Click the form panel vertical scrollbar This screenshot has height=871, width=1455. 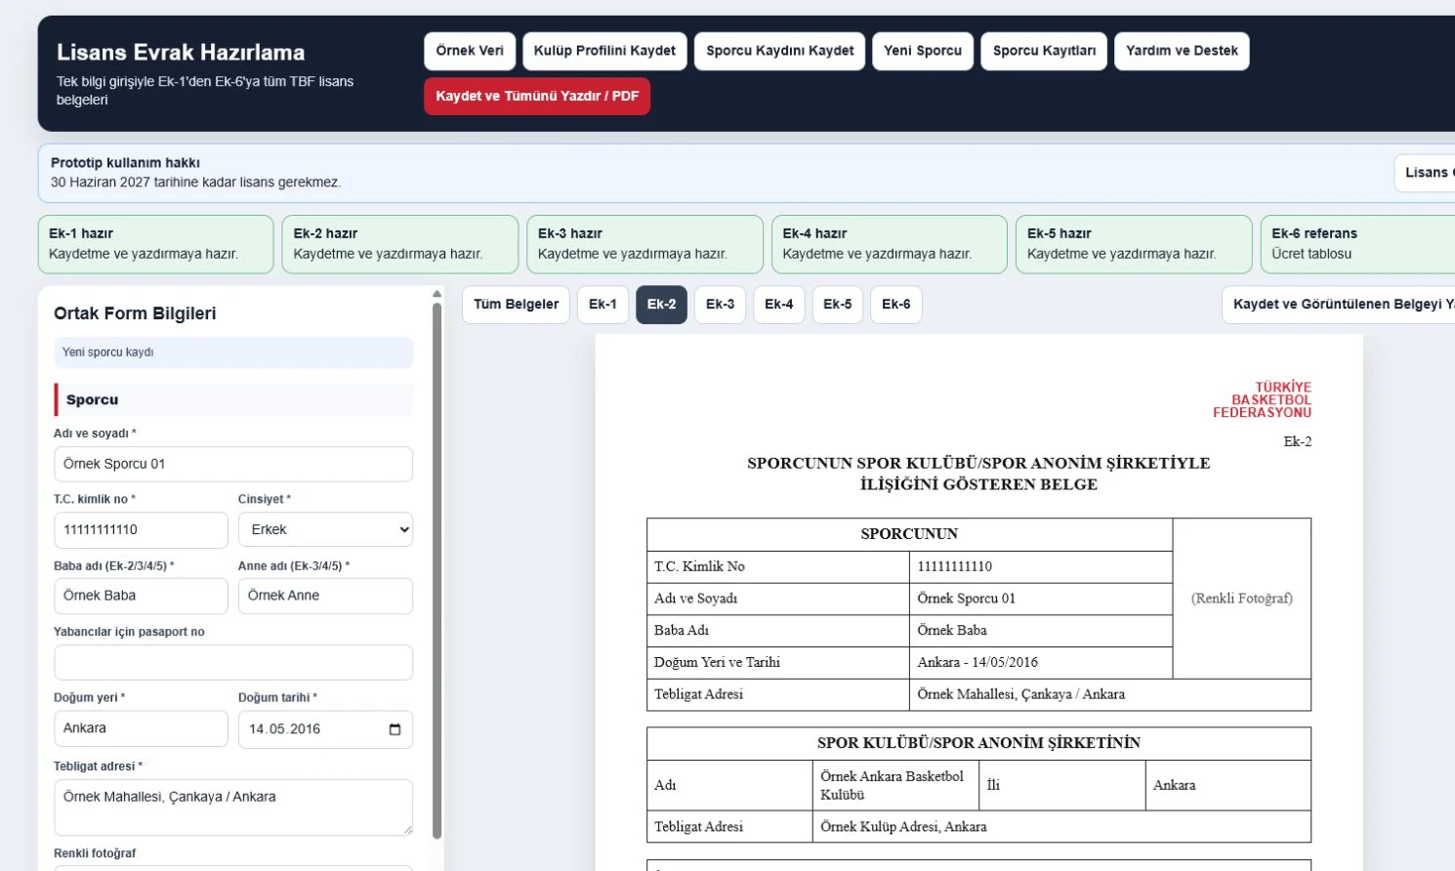tap(436, 571)
